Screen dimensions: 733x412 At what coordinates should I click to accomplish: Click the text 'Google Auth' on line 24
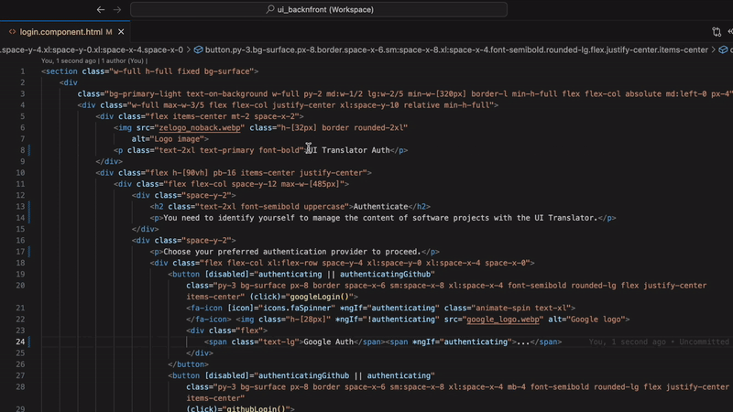(328, 342)
